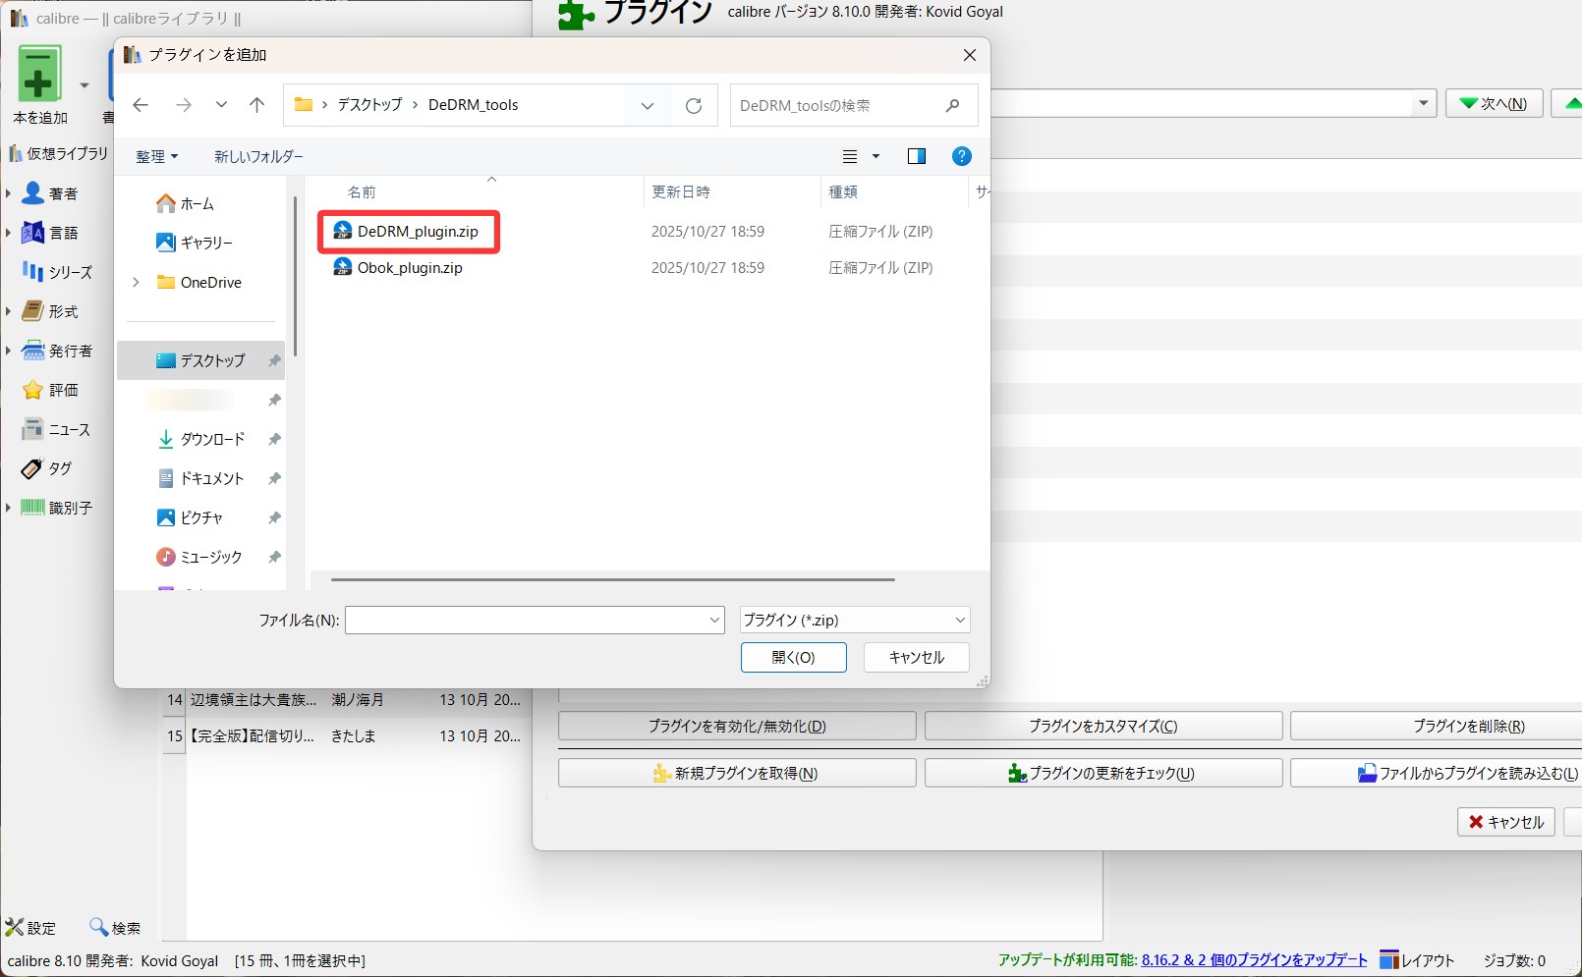
Task: Open ダウンロード folder in sidebar
Action: 211,440
